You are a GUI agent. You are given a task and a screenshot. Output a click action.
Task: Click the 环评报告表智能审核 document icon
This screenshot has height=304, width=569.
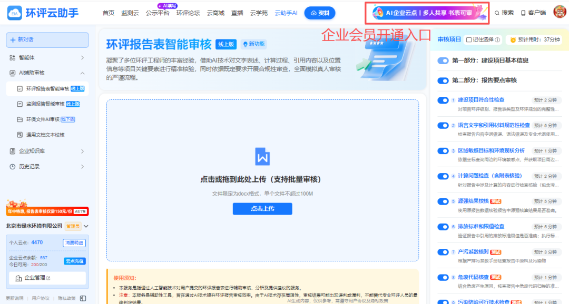click(x=20, y=89)
